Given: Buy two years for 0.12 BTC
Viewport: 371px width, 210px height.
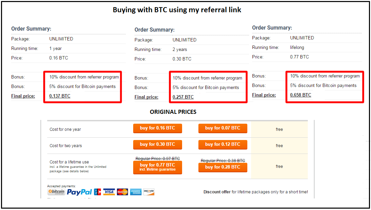Looking at the screenshot, I should 223,145.
